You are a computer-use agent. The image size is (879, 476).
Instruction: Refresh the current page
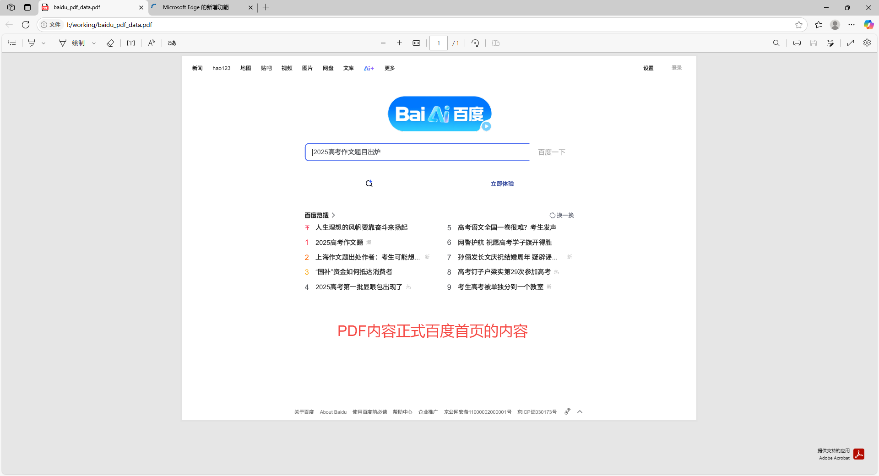point(26,25)
